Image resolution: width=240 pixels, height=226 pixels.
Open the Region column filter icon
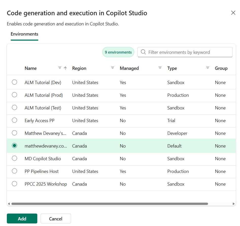click(113, 68)
